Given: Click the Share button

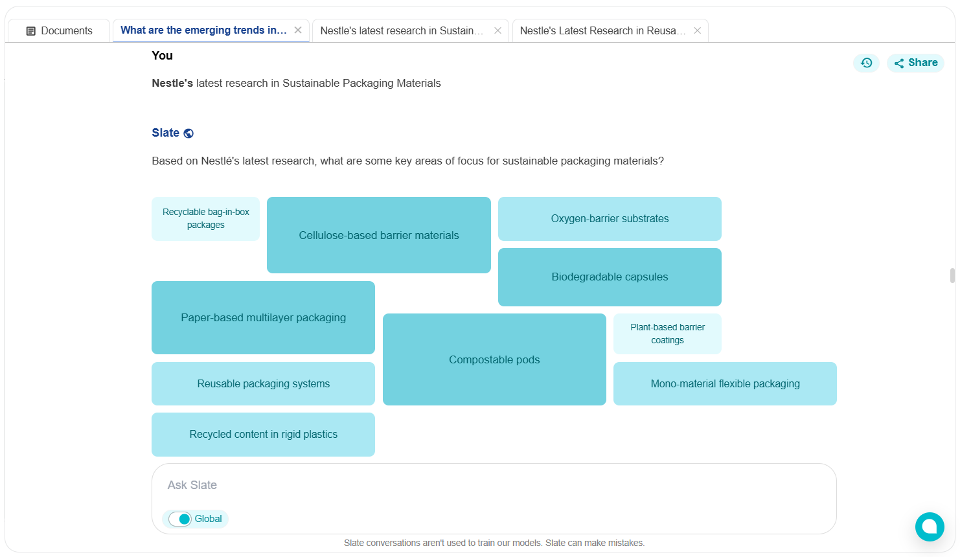Looking at the screenshot, I should pyautogui.click(x=915, y=63).
